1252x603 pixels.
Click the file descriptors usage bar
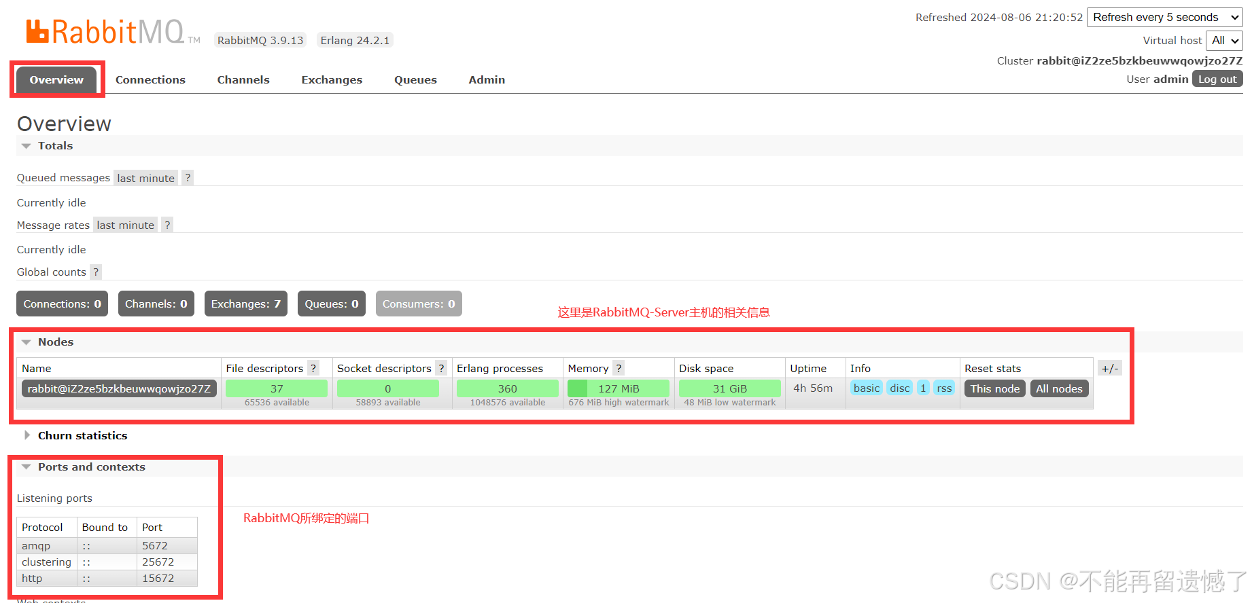point(277,388)
